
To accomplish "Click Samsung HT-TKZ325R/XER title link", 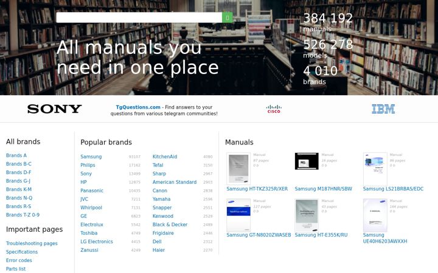I will point(257,189).
